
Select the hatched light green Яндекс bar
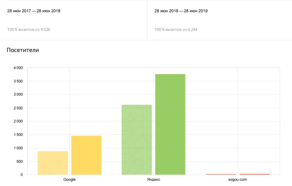[x=137, y=140]
